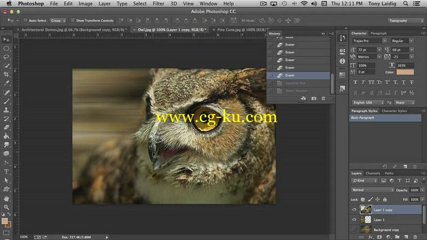Create new group folder icon
427x240 pixels.
[x=397, y=237]
